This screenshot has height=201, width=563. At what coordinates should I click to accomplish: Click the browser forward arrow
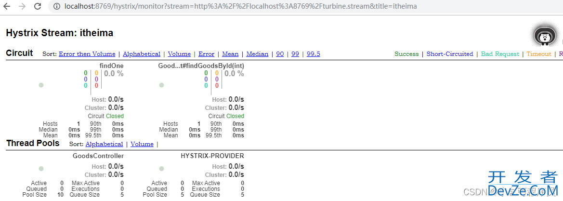point(22,6)
